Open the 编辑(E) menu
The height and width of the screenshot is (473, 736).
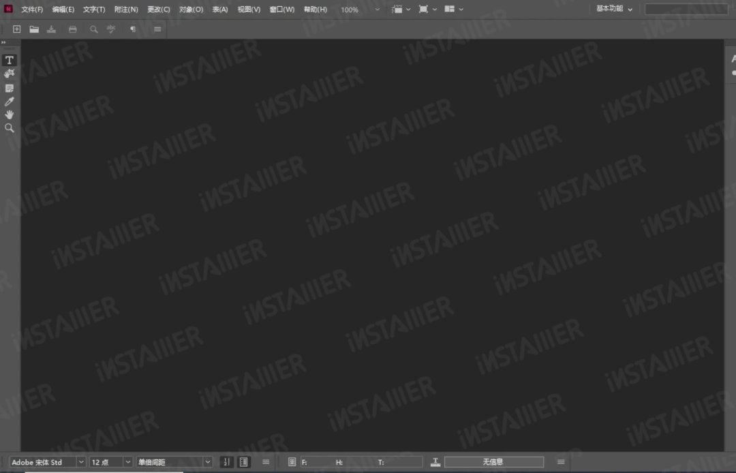click(x=63, y=10)
